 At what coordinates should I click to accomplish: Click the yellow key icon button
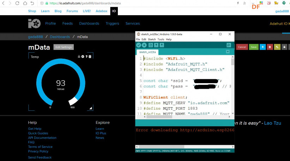pos(277,47)
